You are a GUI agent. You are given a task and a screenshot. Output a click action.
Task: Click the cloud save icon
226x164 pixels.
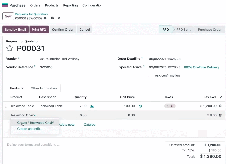[x=52, y=18]
